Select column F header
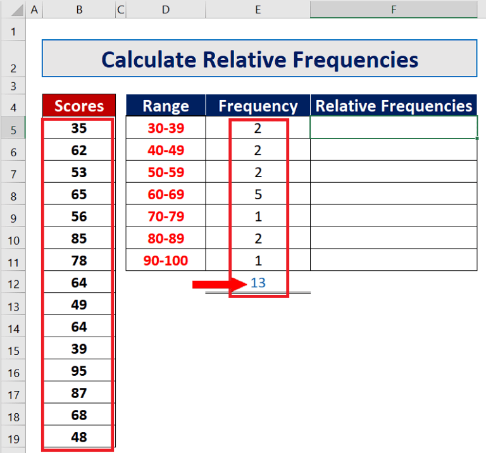 coord(394,9)
